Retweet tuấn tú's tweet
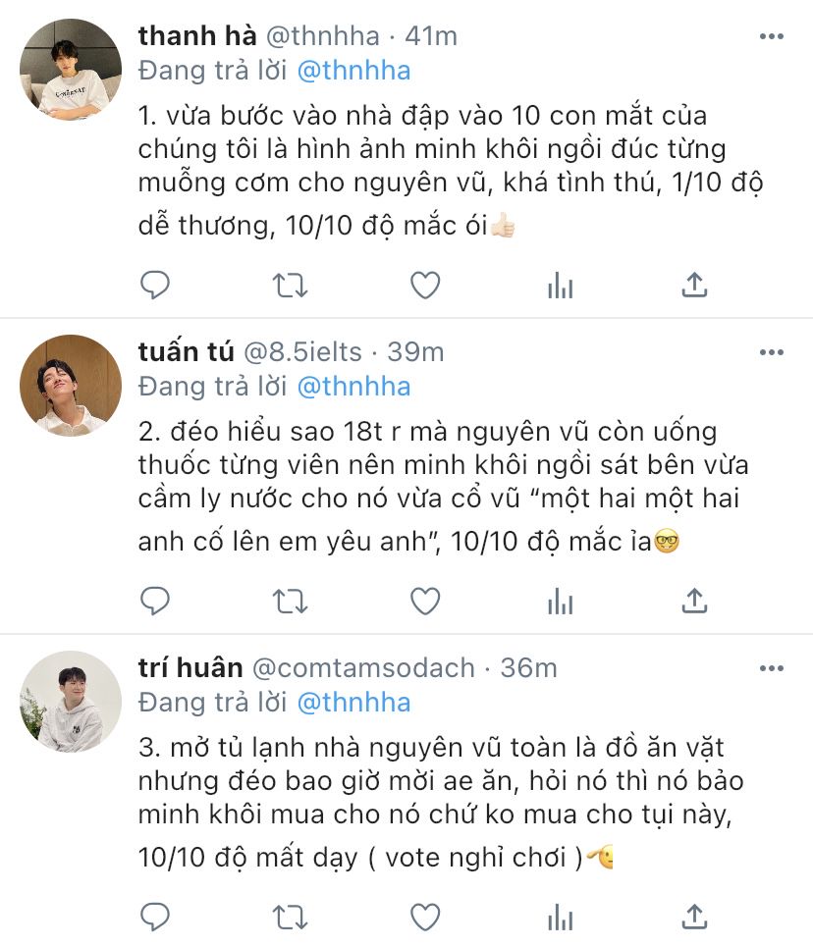Image resolution: width=813 pixels, height=946 pixels. (x=289, y=600)
